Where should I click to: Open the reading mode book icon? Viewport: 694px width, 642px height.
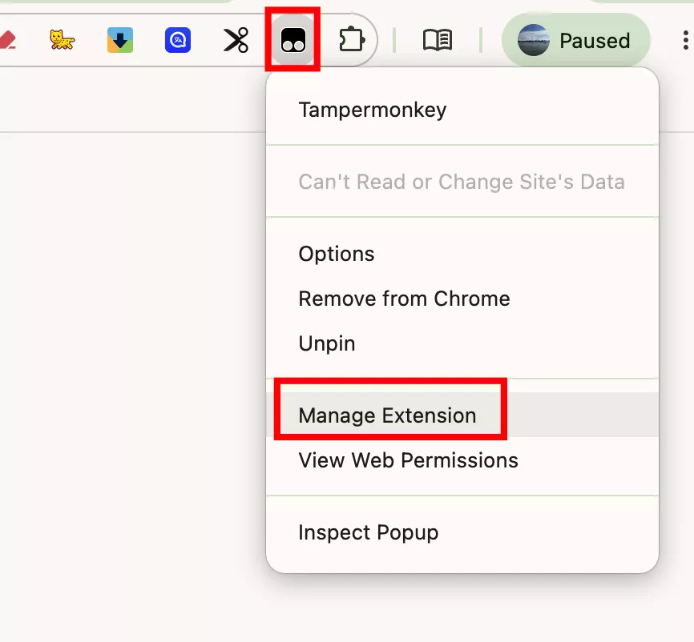point(438,40)
